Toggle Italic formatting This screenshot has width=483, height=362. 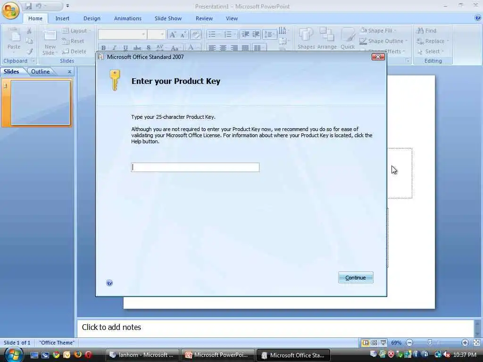point(114,48)
